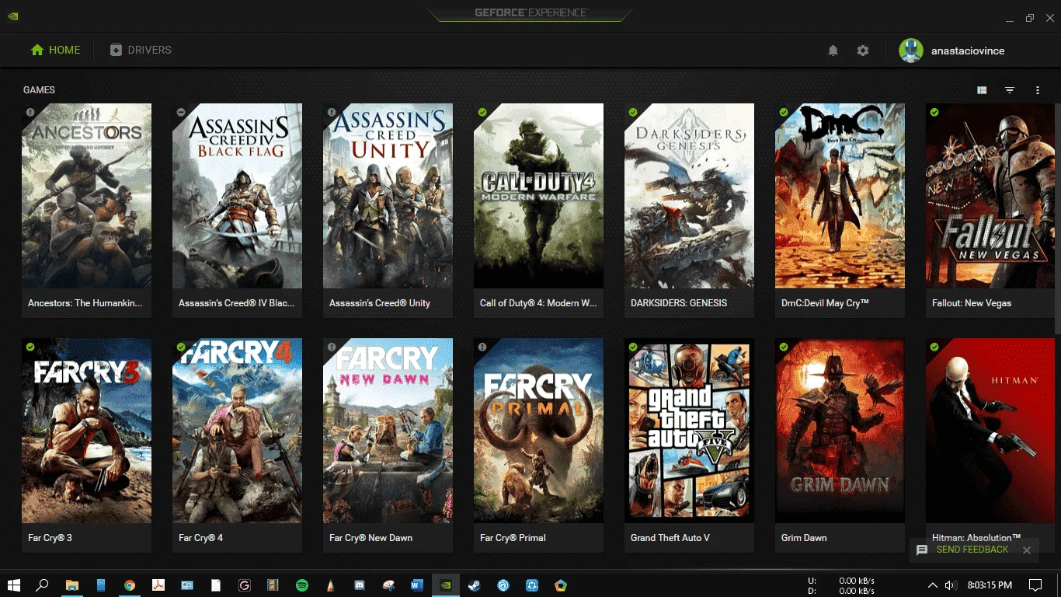Viewport: 1061px width, 597px height.
Task: Click the 'Far Cry® 4' title label
Action: tap(200, 538)
